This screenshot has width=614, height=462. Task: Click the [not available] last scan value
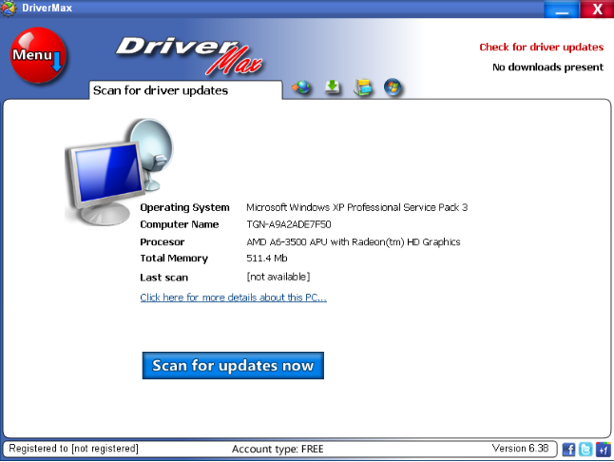click(278, 277)
